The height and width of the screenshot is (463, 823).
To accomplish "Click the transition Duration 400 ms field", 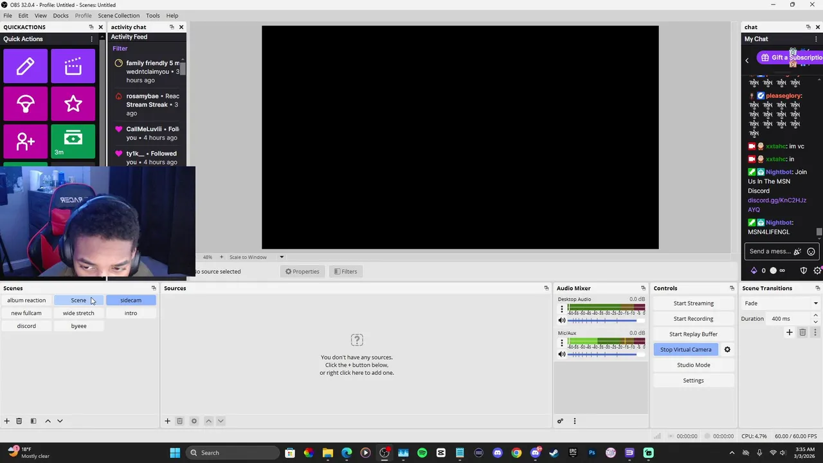I will pos(788,319).
